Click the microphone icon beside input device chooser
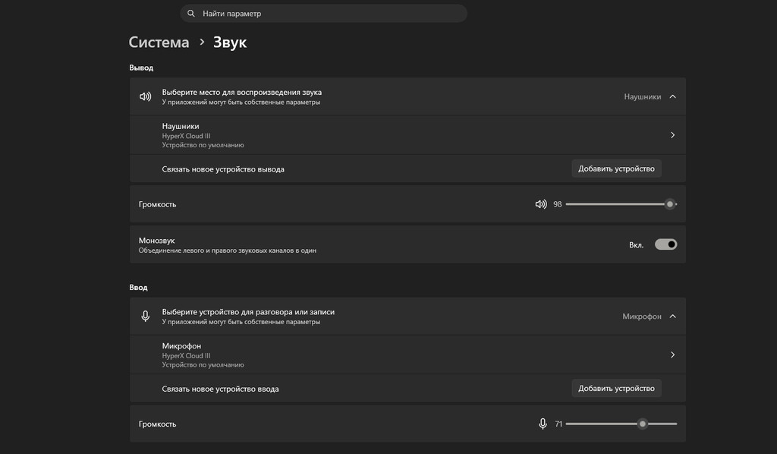777x454 pixels. 145,317
